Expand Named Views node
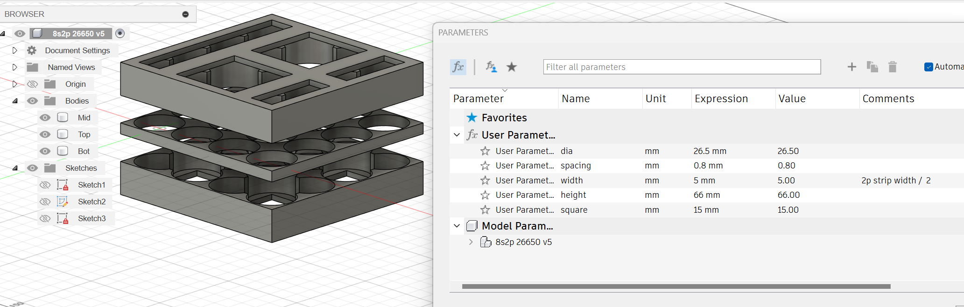964x307 pixels. tap(14, 67)
